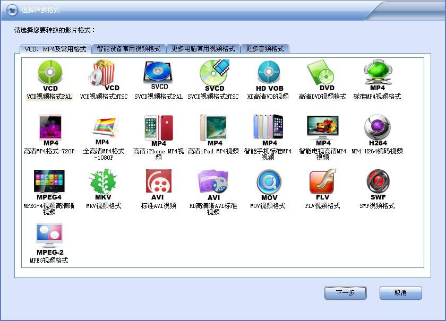Click the 高清DVD视频格式 label
The width and height of the screenshot is (446, 321).
[323, 97]
